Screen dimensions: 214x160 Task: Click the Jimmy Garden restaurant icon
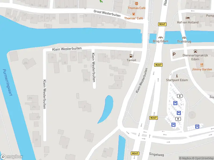click(202, 65)
